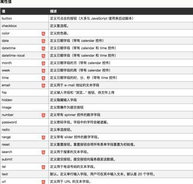This screenshot has height=184, width=193.
Task: Click description '定义日期字段的周'
Action: pos(63,70)
